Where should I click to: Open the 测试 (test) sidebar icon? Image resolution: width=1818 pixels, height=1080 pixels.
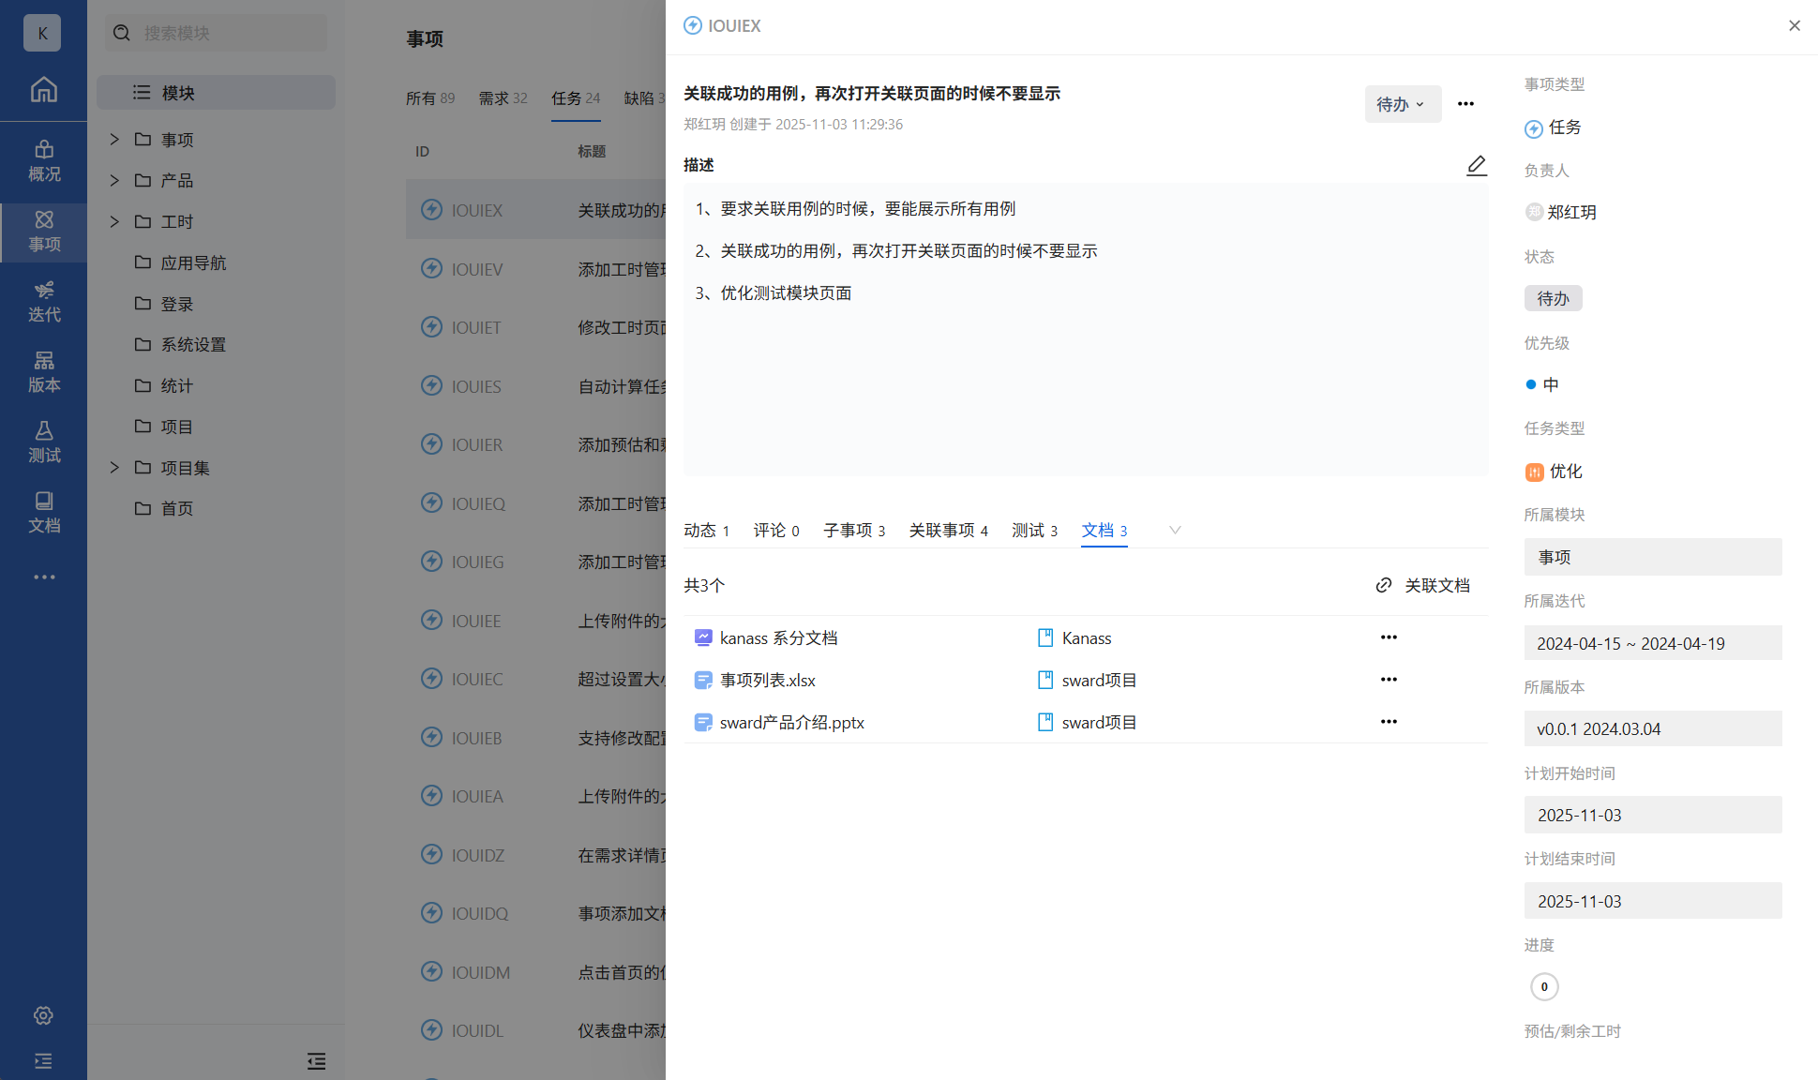tap(43, 442)
